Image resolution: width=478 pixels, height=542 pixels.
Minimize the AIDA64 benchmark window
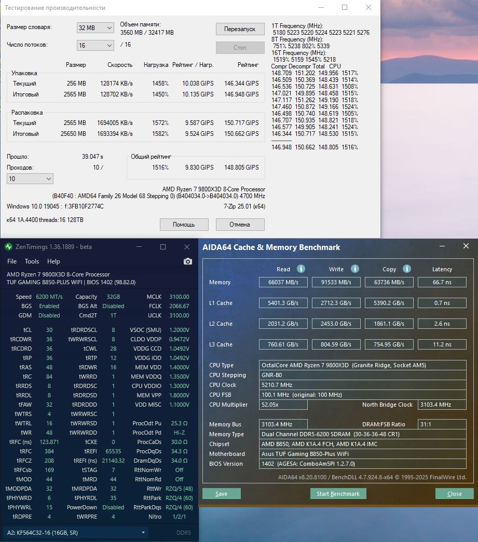442,246
